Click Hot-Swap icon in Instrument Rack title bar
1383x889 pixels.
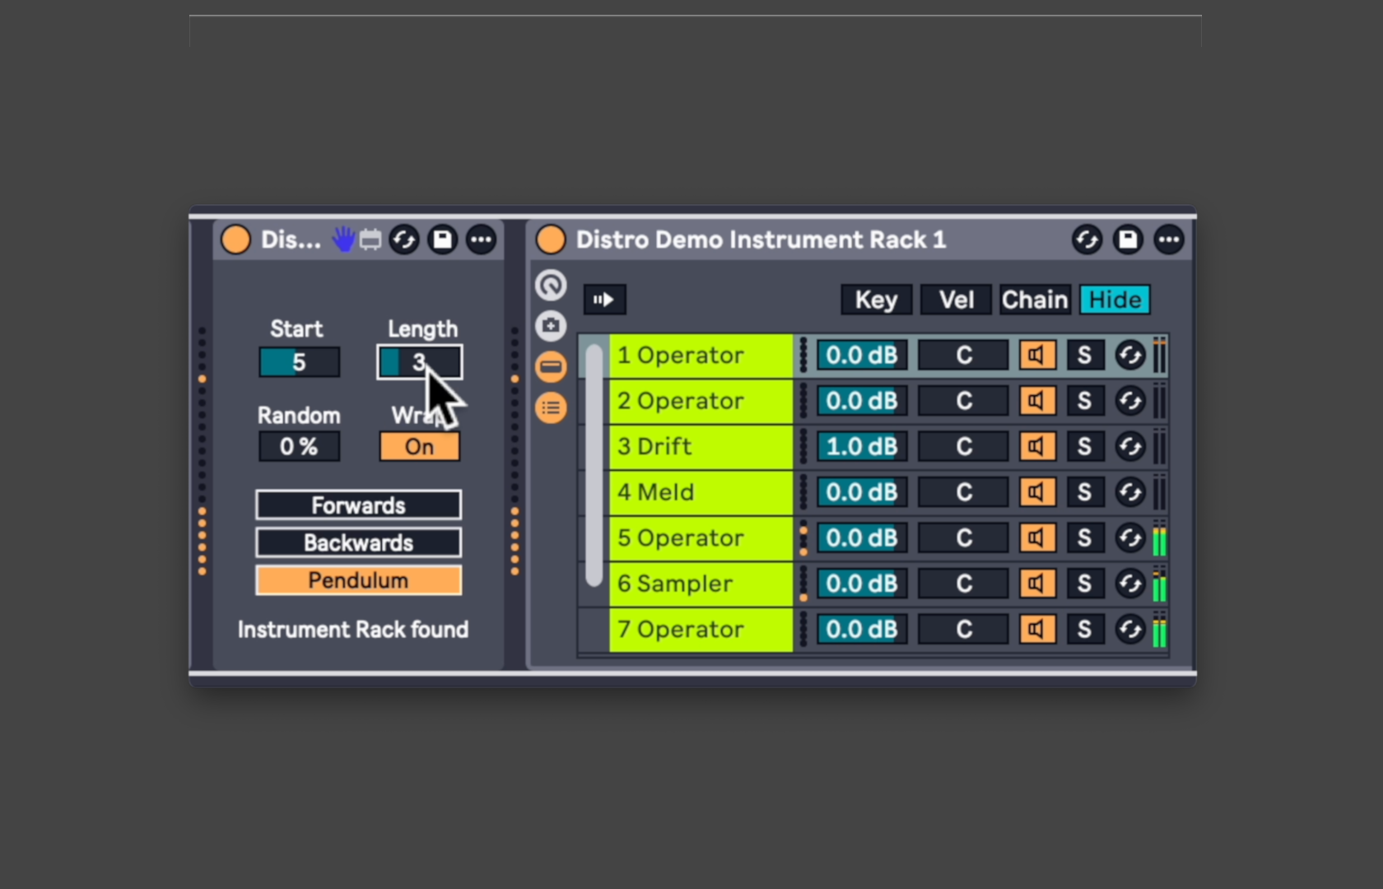1087,240
